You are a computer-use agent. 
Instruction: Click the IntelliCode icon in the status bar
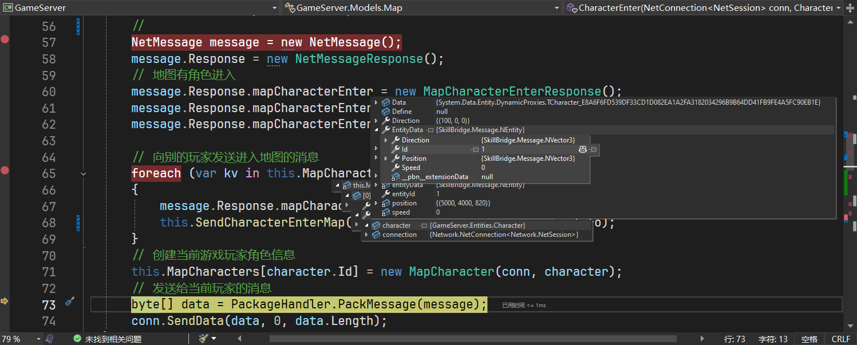[50, 339]
